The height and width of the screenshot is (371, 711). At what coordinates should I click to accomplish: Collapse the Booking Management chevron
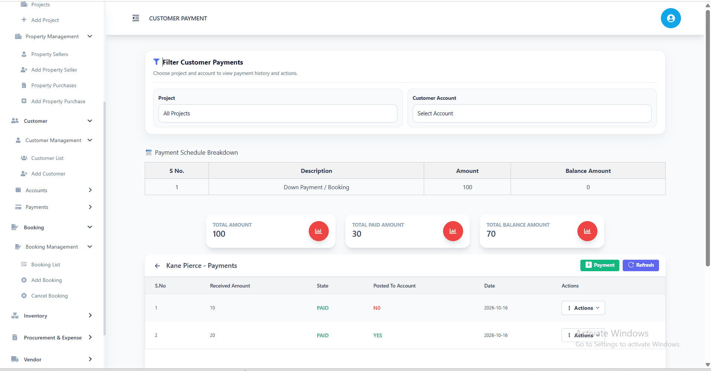click(x=90, y=247)
